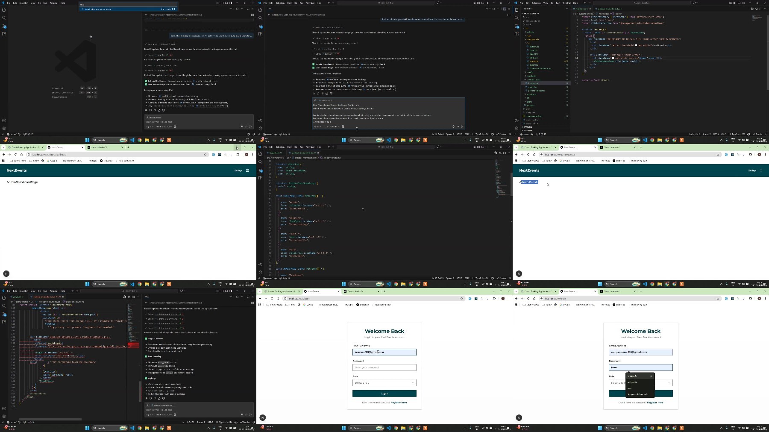Click hamburger menu icon on AdminDashboardPage header
The image size is (769, 432).
tap(247, 170)
